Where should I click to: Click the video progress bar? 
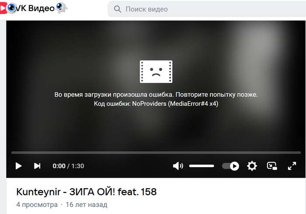click(156, 153)
